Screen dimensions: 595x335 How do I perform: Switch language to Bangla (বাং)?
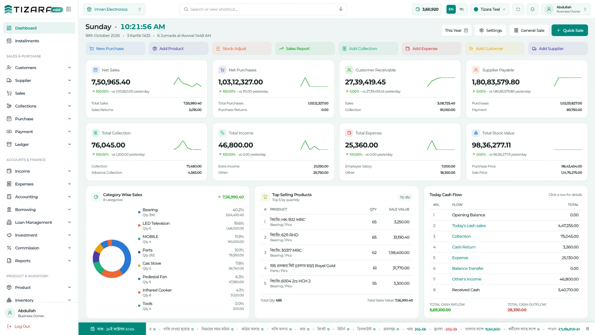point(462,9)
